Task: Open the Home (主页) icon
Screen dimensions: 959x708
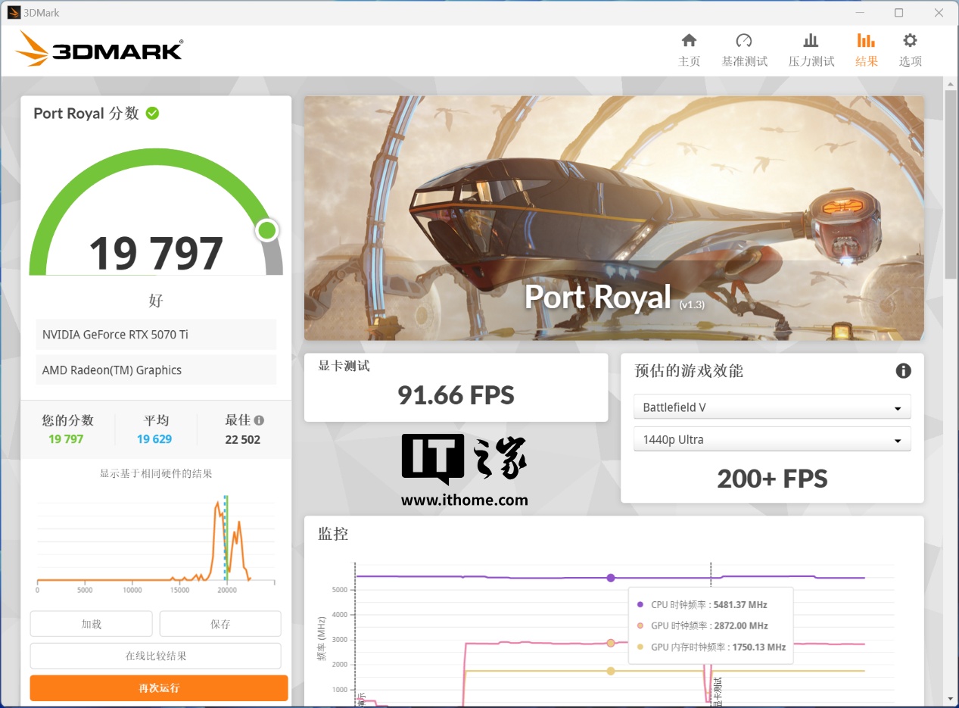Action: click(689, 42)
